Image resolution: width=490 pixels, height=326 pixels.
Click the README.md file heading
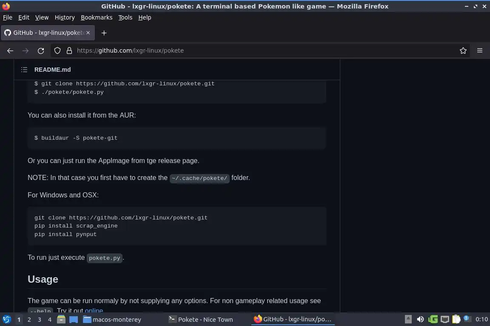pyautogui.click(x=52, y=70)
